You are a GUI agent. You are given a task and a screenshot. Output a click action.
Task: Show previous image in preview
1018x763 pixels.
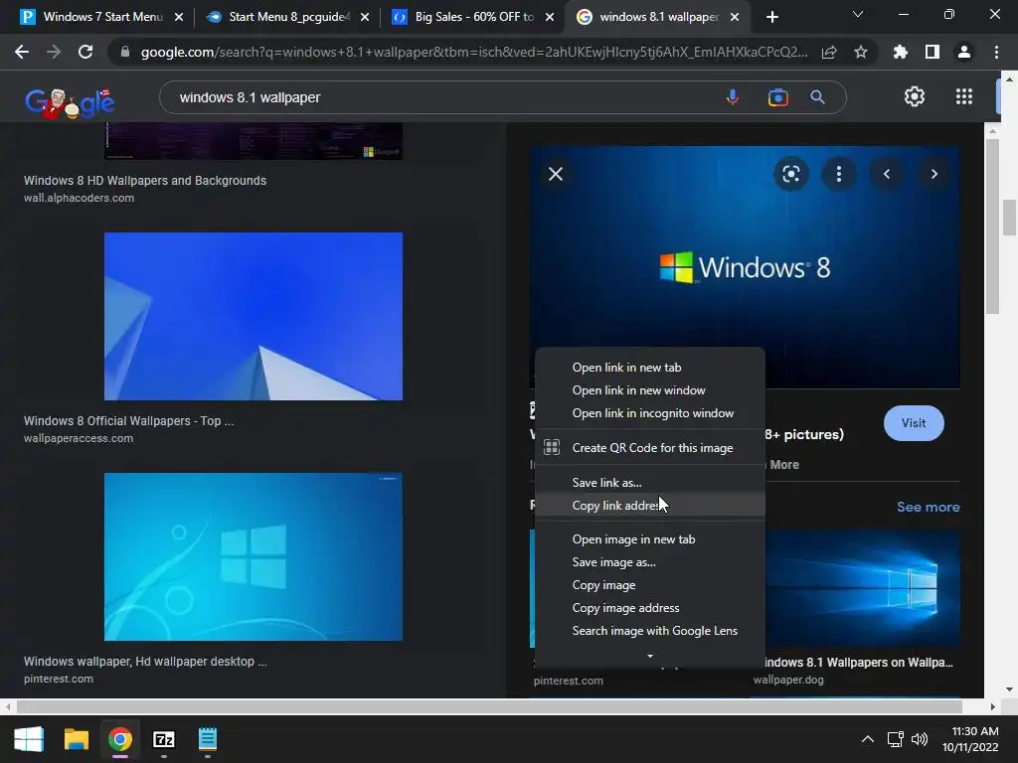click(886, 174)
